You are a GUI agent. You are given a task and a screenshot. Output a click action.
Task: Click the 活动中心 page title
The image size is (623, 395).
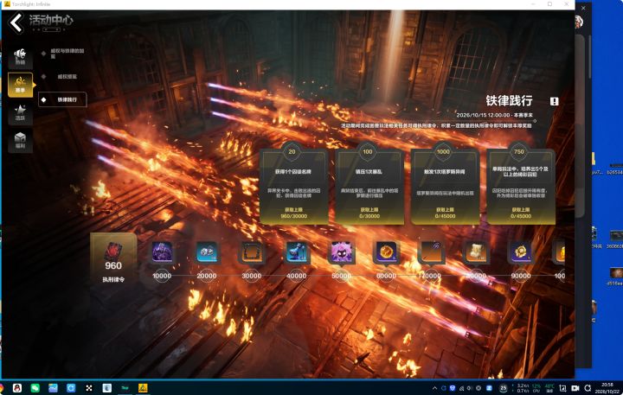[x=51, y=20]
